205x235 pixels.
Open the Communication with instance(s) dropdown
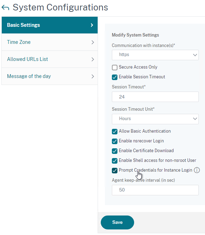(x=155, y=55)
